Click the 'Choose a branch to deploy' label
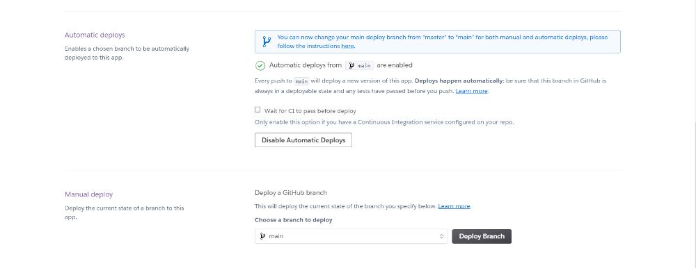This screenshot has width=696, height=268. 294,220
